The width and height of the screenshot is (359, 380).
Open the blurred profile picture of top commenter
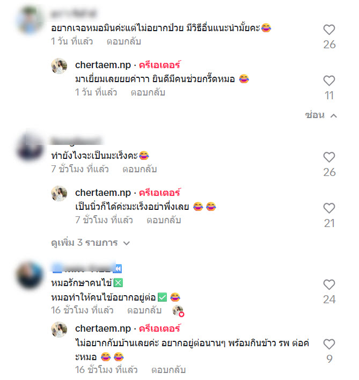30,20
